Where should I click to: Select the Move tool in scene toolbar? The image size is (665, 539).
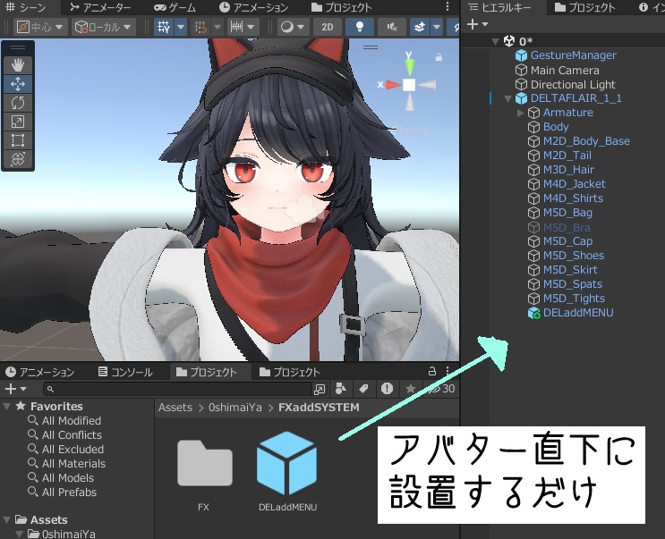pyautogui.click(x=17, y=84)
